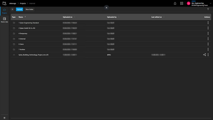Open the notifications bell
The height and width of the screenshot is (120, 213).
click(175, 3)
